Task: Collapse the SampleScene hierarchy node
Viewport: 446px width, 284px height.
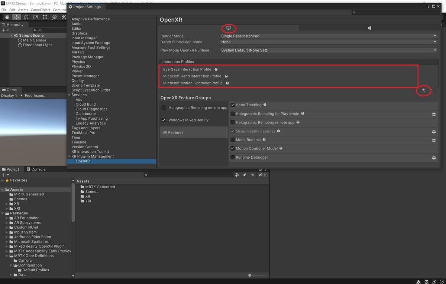Action: pyautogui.click(x=11, y=36)
